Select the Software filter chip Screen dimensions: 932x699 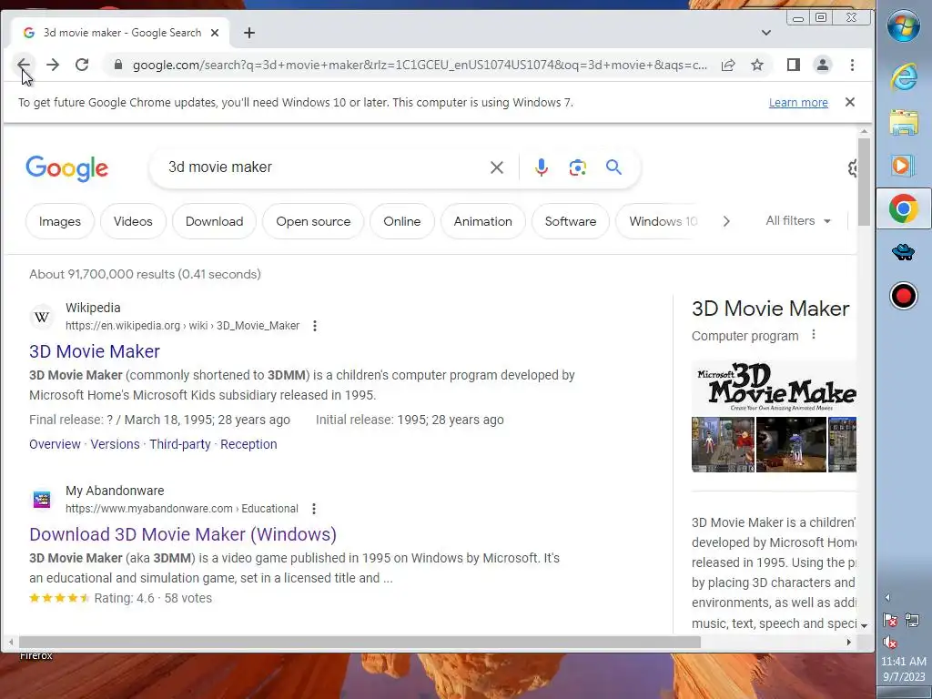pos(571,221)
